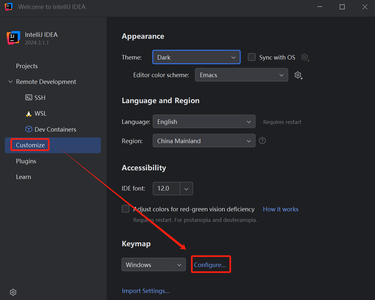Click the Appearance section heading
This screenshot has width=375, height=300.
(x=143, y=36)
